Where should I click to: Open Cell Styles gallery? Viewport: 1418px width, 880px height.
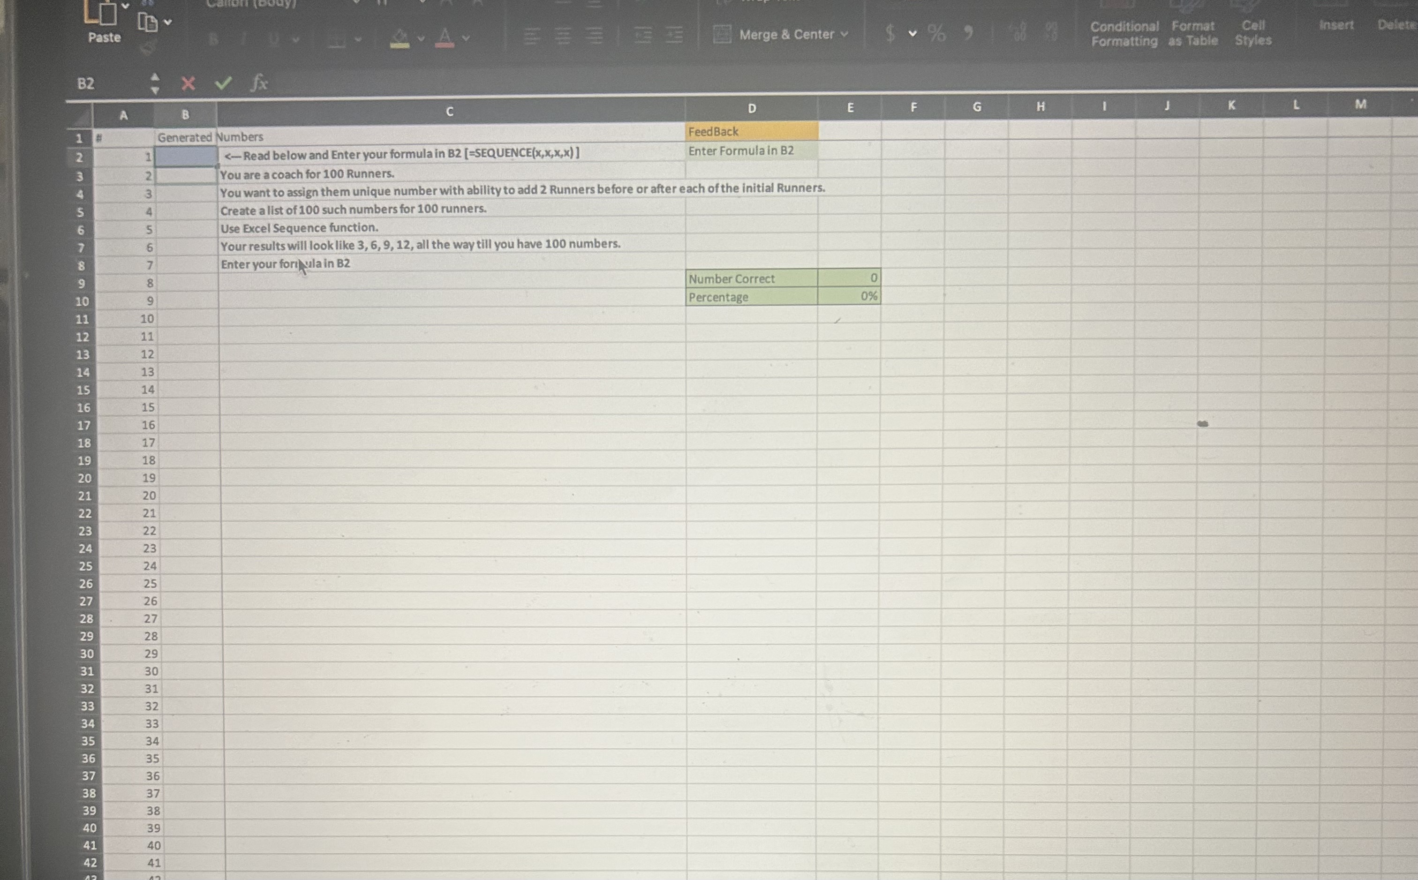pyautogui.click(x=1252, y=33)
